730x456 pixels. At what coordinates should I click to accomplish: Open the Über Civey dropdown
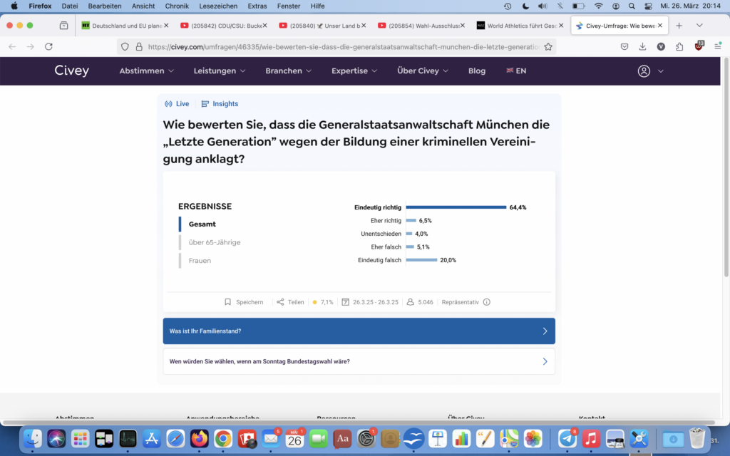pos(423,71)
